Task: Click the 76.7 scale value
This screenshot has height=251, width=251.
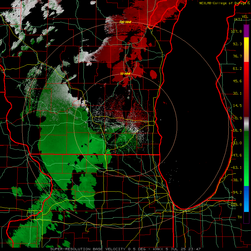Action: click(x=237, y=56)
